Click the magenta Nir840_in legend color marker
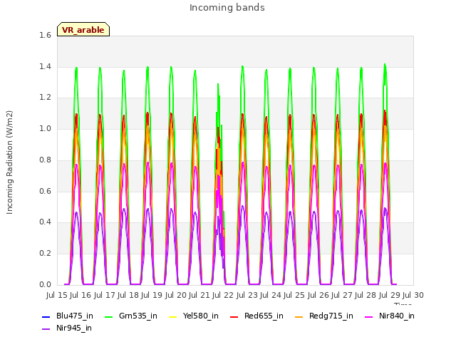The width and height of the screenshot is (456, 342). coord(369,316)
